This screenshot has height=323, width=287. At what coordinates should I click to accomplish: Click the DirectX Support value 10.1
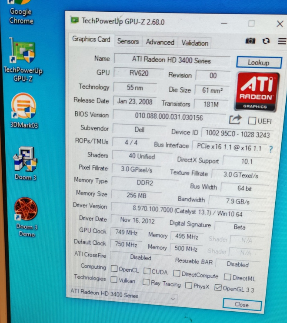[247, 162]
